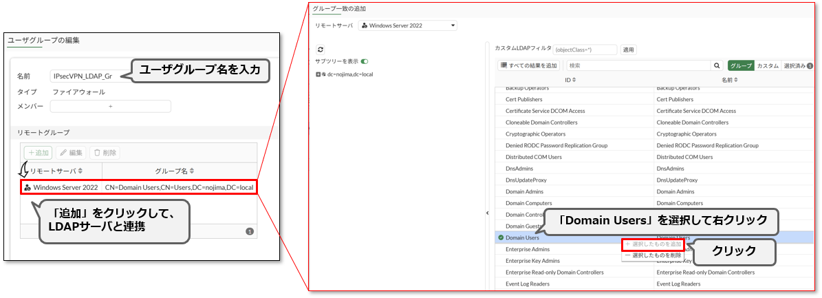
Task: Click the sort icon on the グループ名 column
Action: [x=191, y=171]
